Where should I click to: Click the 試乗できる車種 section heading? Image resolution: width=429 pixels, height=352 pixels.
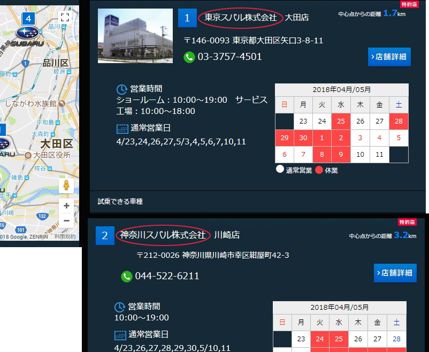120,202
